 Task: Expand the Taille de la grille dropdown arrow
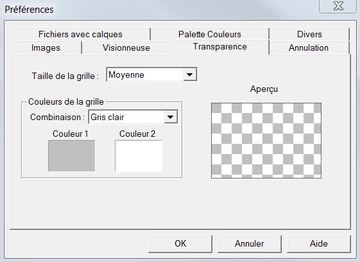pyautogui.click(x=190, y=74)
